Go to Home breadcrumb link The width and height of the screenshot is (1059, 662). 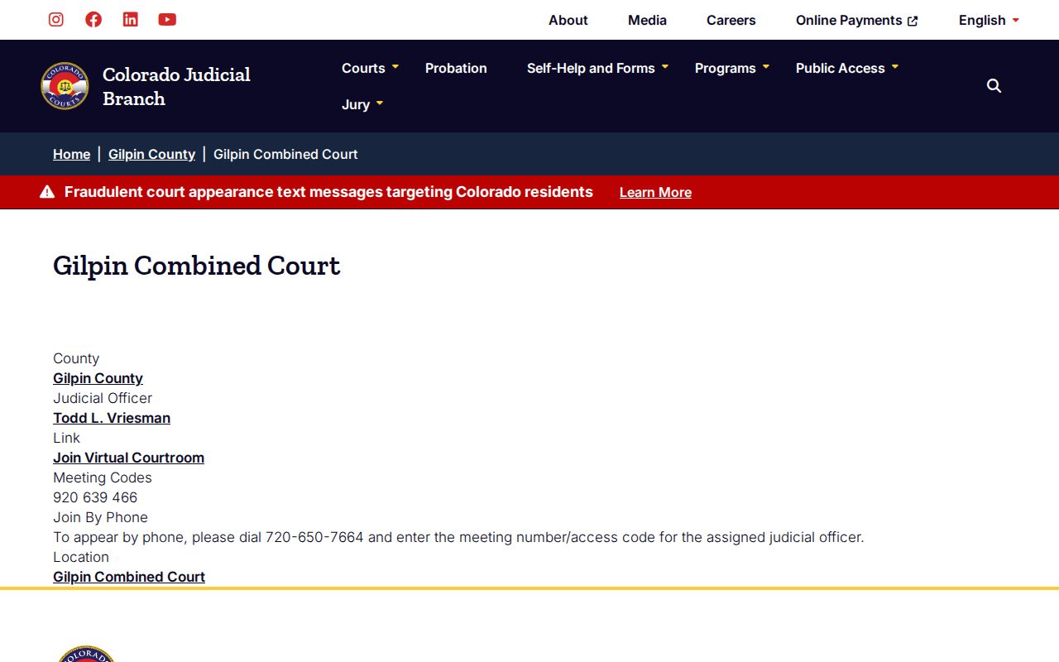[x=71, y=154]
